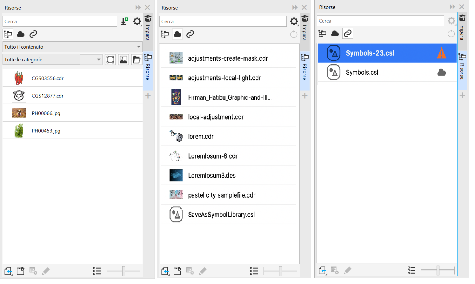Click the orange warning icon on Symbols-23.csl

click(x=441, y=53)
